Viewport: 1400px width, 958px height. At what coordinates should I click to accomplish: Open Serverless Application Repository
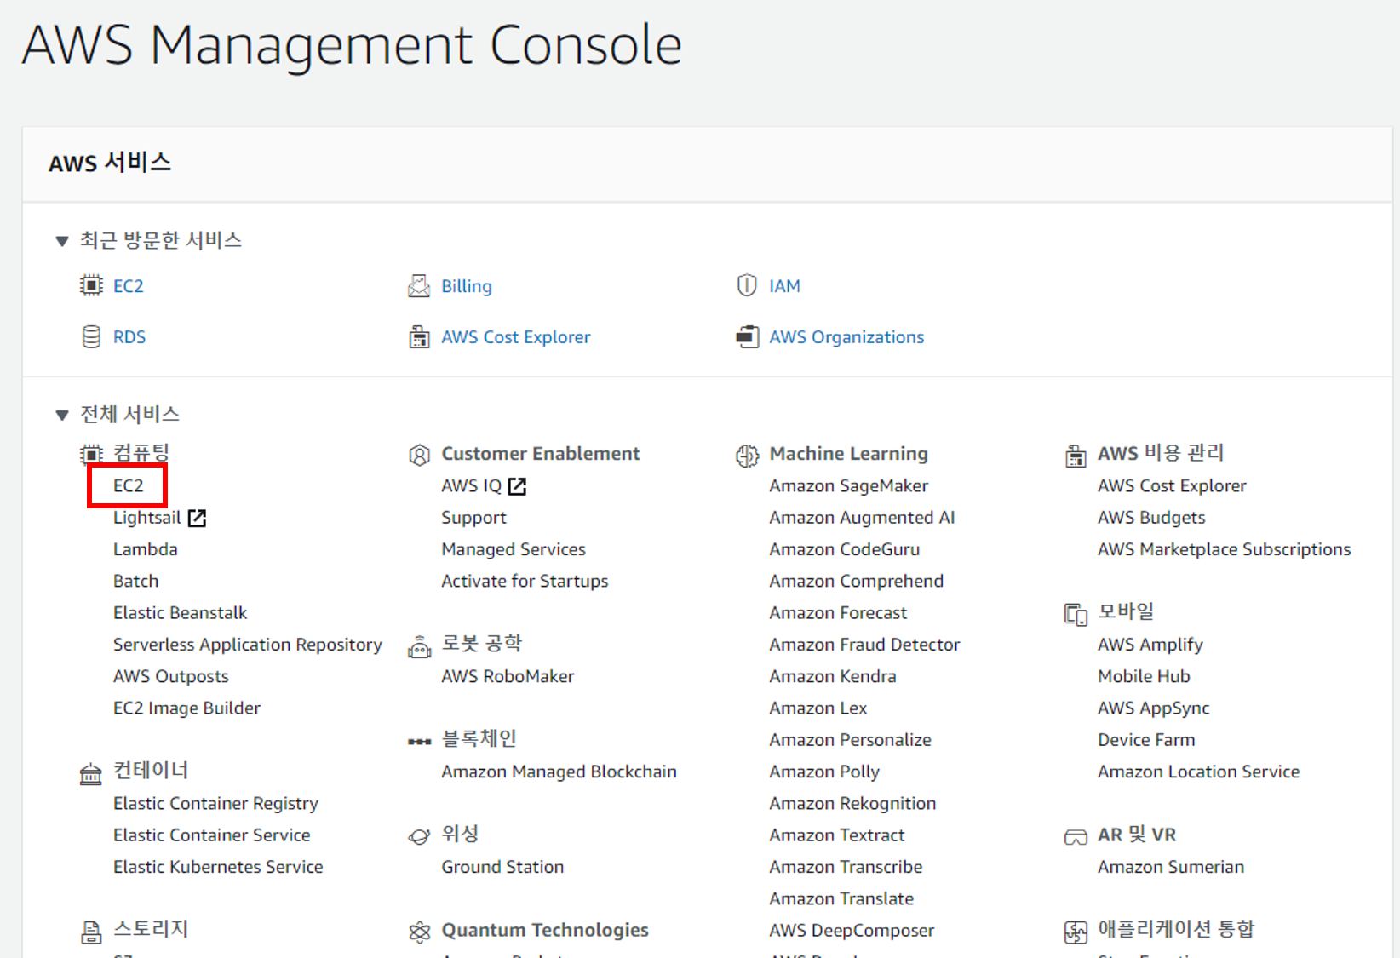point(248,645)
